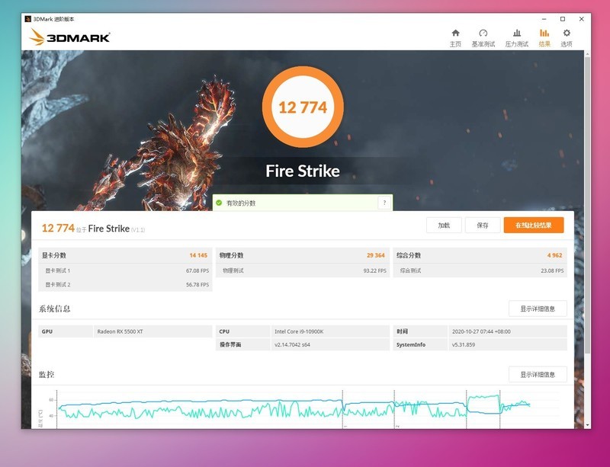This screenshot has height=467, width=610.
Task: Click graphics test 1 value 67.08 FPS
Action: coord(197,270)
